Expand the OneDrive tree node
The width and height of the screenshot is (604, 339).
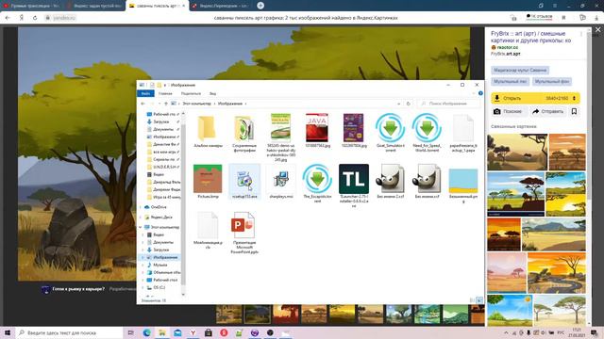point(141,207)
